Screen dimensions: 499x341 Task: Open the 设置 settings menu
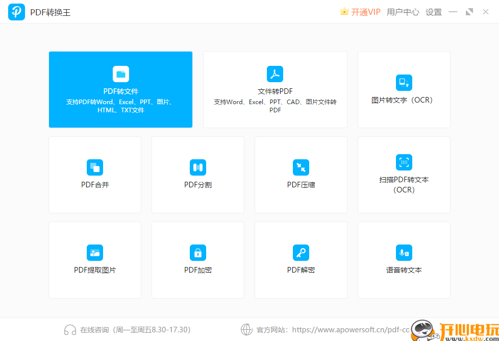click(433, 12)
